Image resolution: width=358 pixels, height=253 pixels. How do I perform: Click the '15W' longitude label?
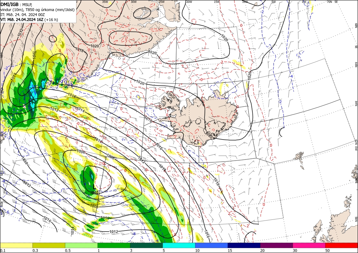(x=217, y=2)
